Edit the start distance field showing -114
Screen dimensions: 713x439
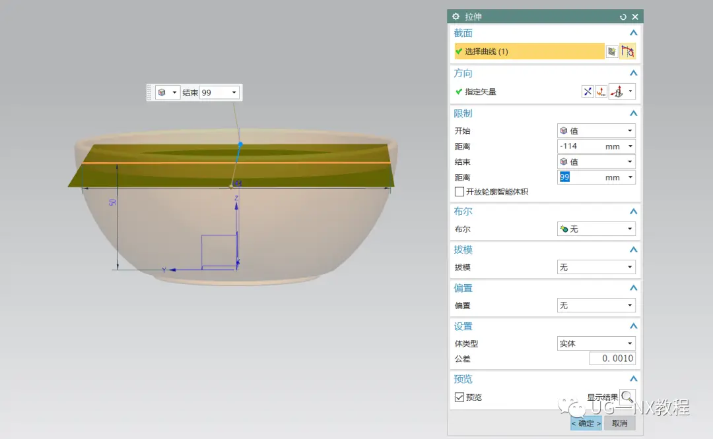point(580,146)
